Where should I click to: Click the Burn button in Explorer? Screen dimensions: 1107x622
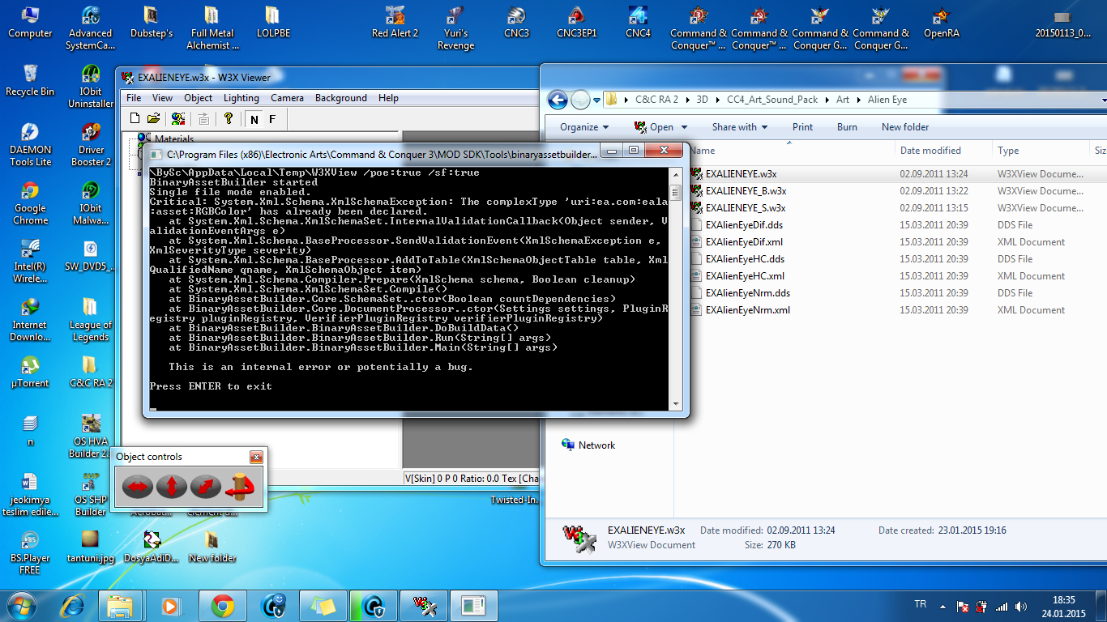point(847,127)
